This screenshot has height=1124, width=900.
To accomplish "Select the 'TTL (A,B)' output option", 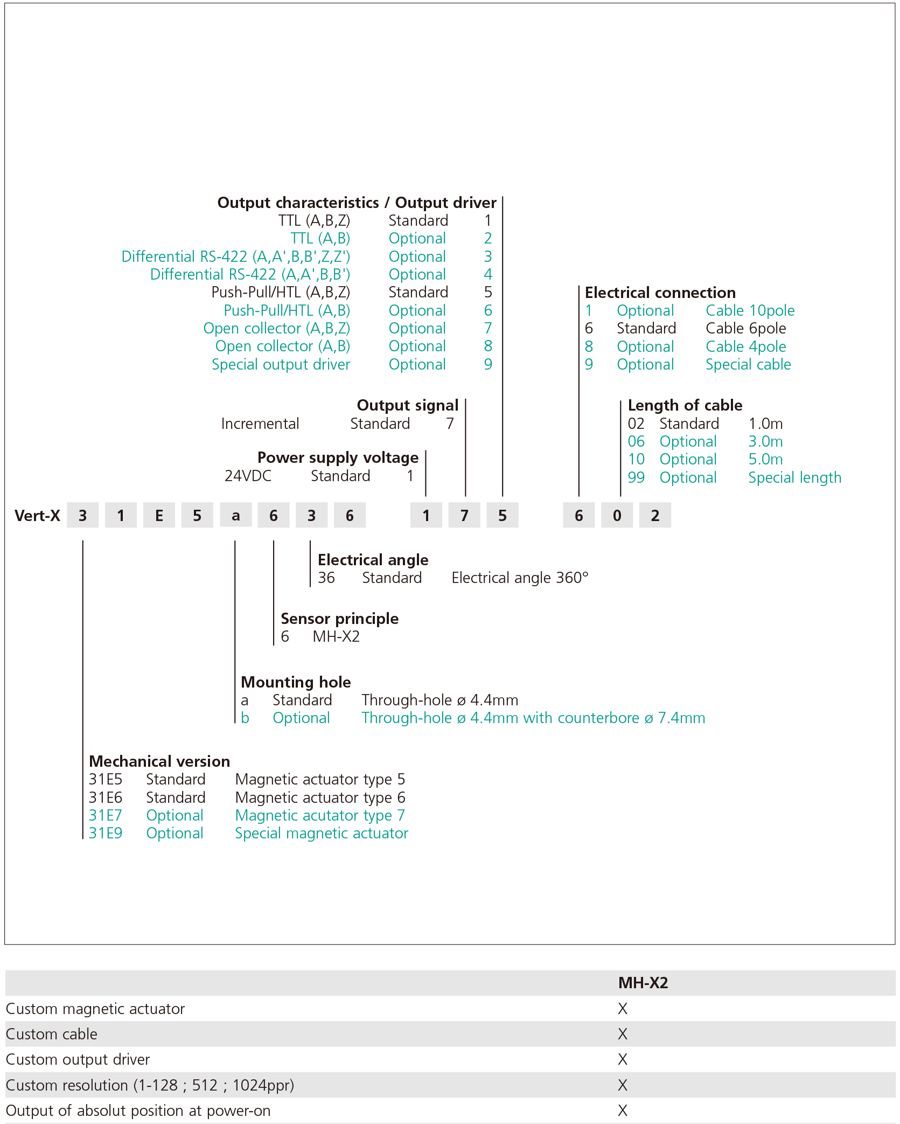I will (x=320, y=239).
